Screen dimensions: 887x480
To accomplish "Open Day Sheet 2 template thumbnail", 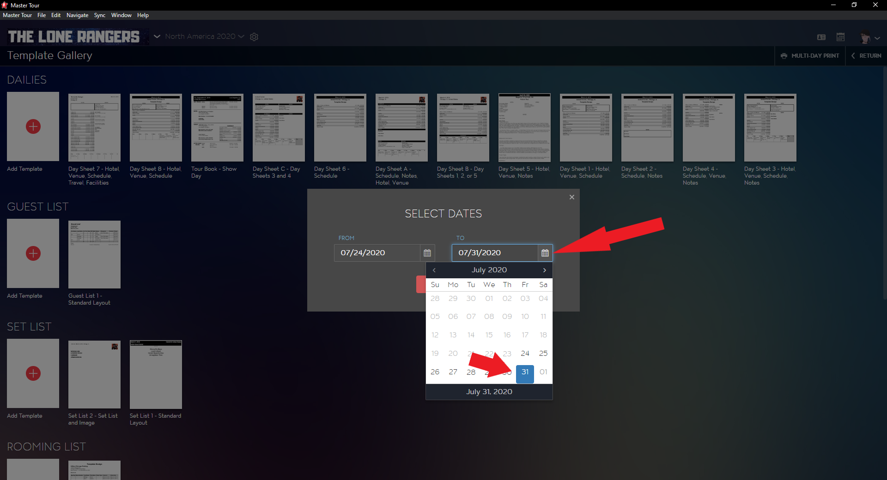I will (x=647, y=127).
